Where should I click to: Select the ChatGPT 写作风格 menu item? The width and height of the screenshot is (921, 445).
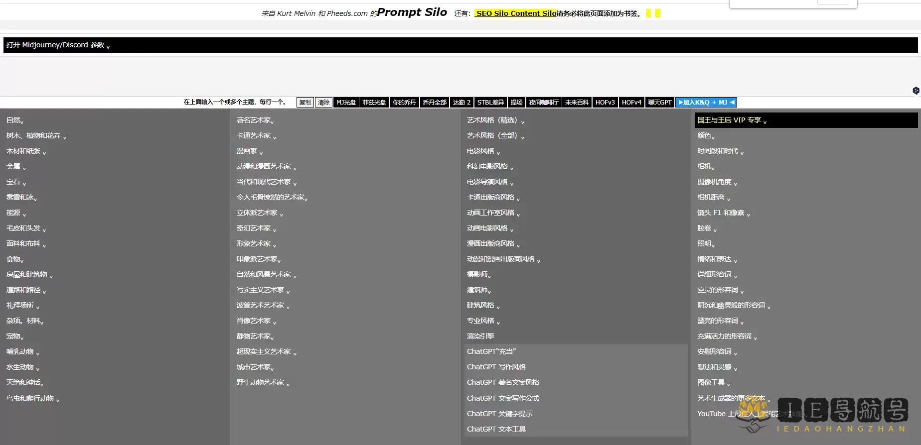[x=496, y=367]
